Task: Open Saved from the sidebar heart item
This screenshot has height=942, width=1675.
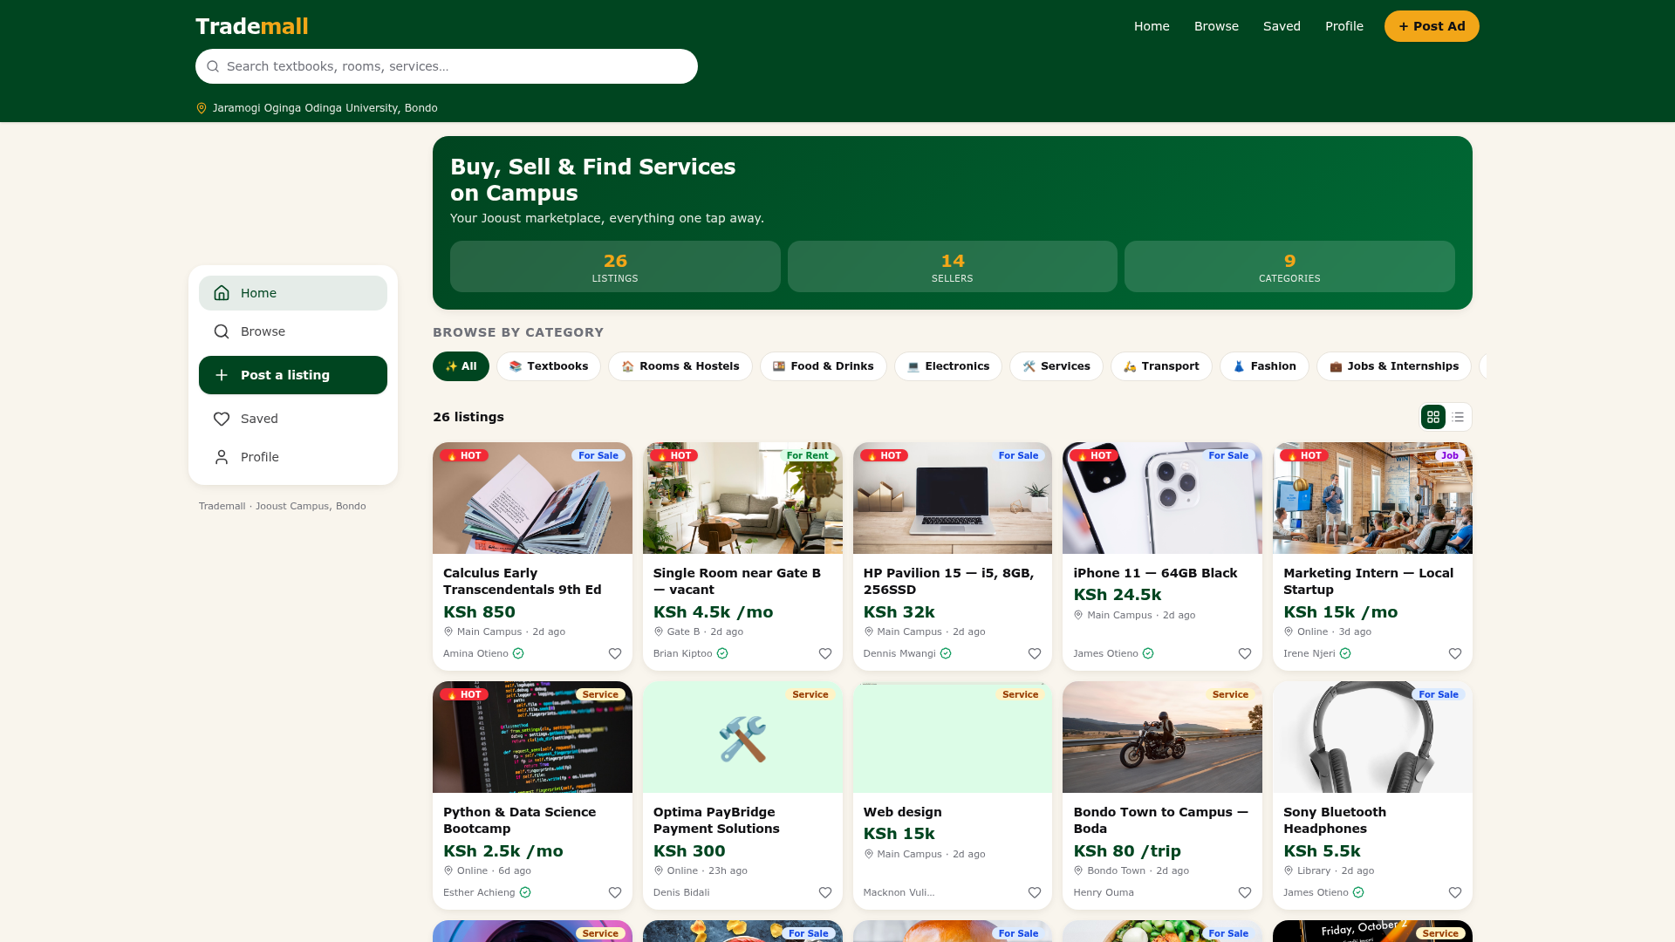Action: pos(293,419)
